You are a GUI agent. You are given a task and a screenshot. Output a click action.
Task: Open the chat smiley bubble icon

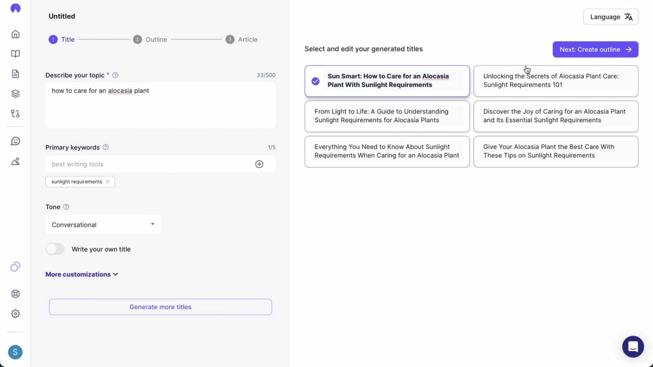coord(15,141)
